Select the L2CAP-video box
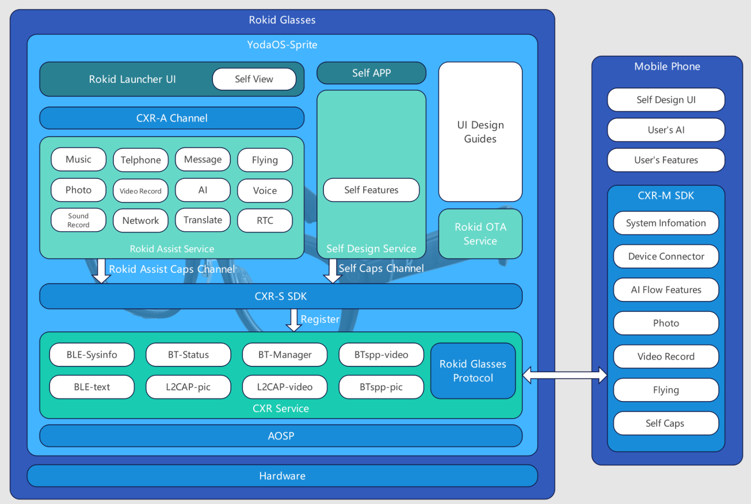Screen dimensions: 751x504 click(285, 387)
